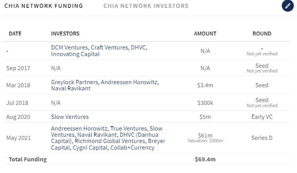297x173 pixels.
Task: Select the Chia Network Funding tab
Action: (x=43, y=6)
